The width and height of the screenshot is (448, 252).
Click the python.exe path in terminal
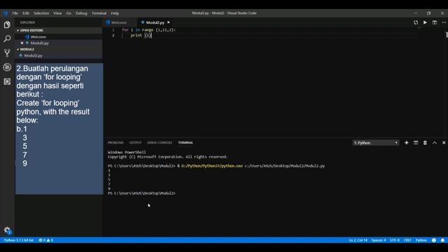tap(212, 166)
